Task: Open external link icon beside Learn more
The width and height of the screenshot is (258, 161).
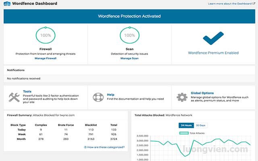Action: 254,4
